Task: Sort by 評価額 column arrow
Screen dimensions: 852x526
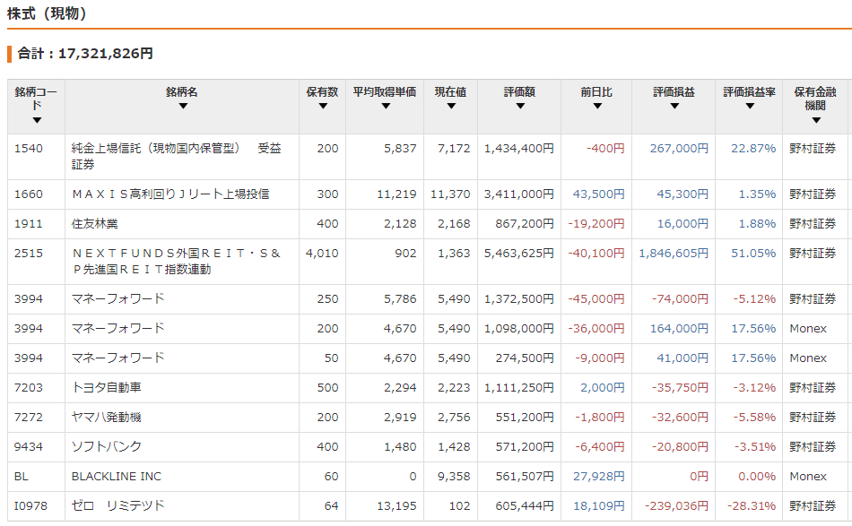Action: click(x=520, y=106)
